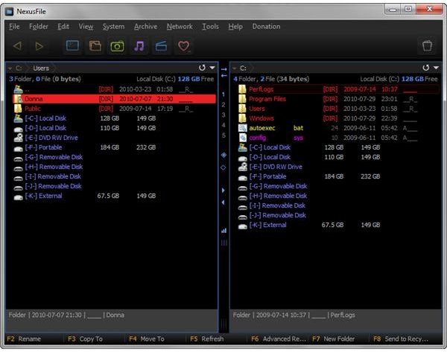Viewport: 447px width, 352px height.
Task: Click the F8 Send to Recycle button
Action: click(401, 339)
